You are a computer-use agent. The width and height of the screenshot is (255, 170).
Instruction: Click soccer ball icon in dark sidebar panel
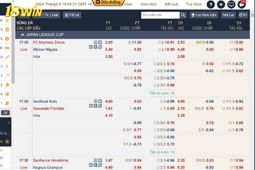click(x=7, y=141)
